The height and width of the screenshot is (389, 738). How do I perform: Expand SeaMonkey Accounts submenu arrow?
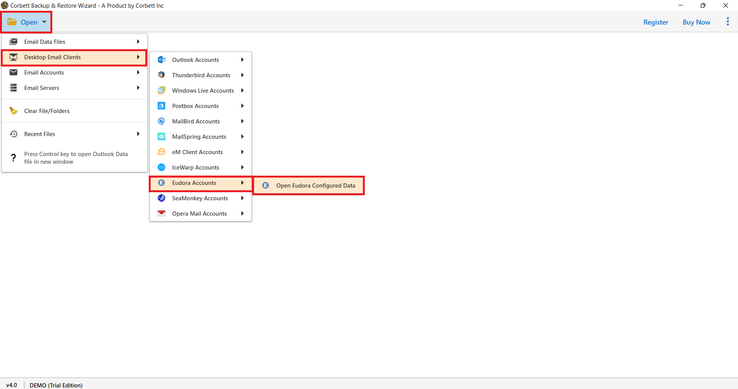[243, 198]
